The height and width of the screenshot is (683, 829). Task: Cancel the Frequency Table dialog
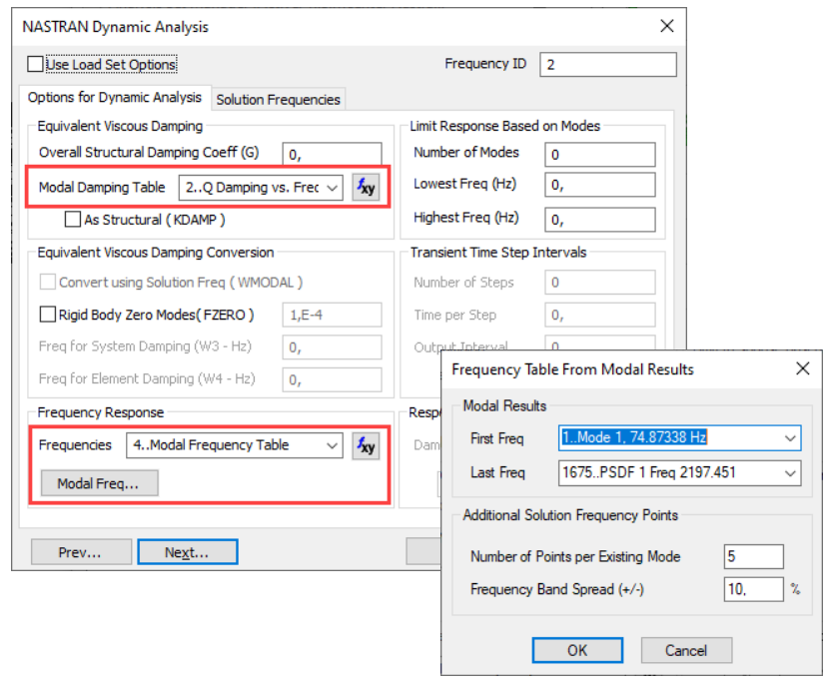point(686,650)
